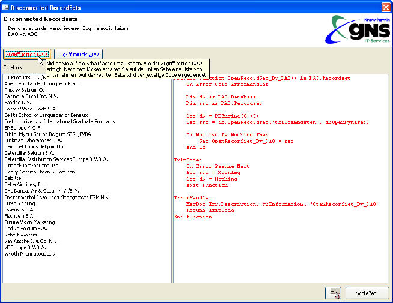Click the Resume ExitCode code line
The height and width of the screenshot is (303, 393).
(x=210, y=211)
